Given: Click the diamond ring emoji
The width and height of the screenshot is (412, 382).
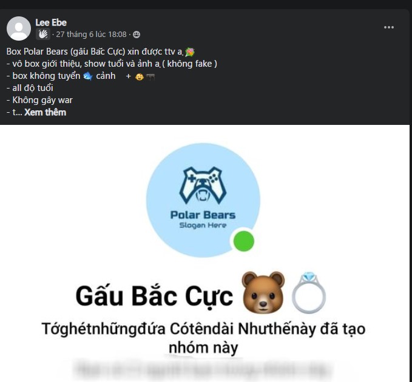Looking at the screenshot, I should click(x=309, y=293).
